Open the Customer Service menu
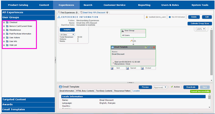The width and height of the screenshot is (215, 114). point(114,5)
